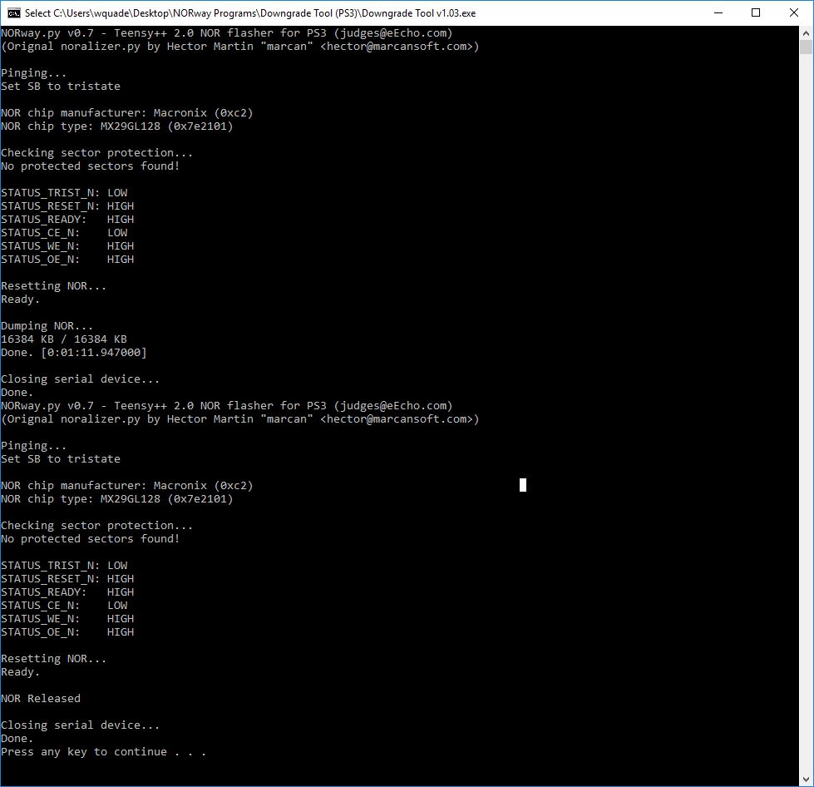Open the console system menu icon in the title bar

pyautogui.click(x=13, y=13)
